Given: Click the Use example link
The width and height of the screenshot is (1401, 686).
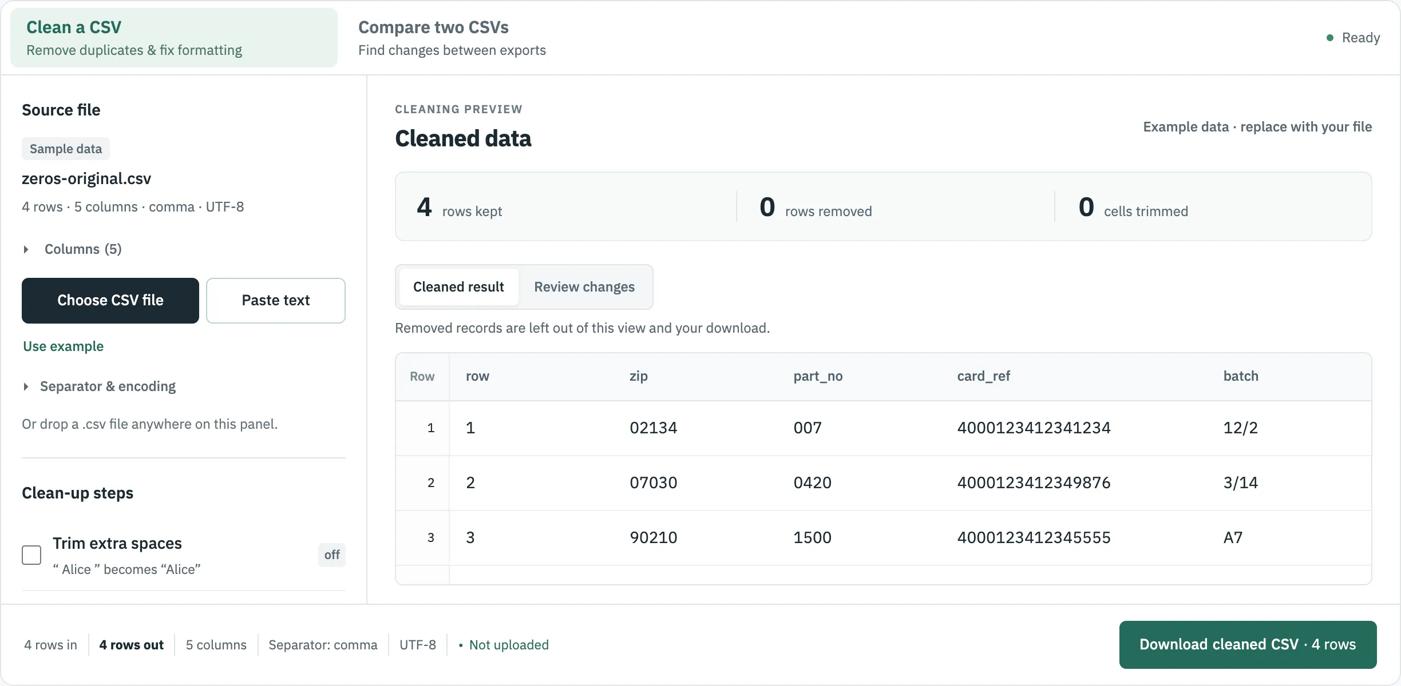Looking at the screenshot, I should 64,346.
